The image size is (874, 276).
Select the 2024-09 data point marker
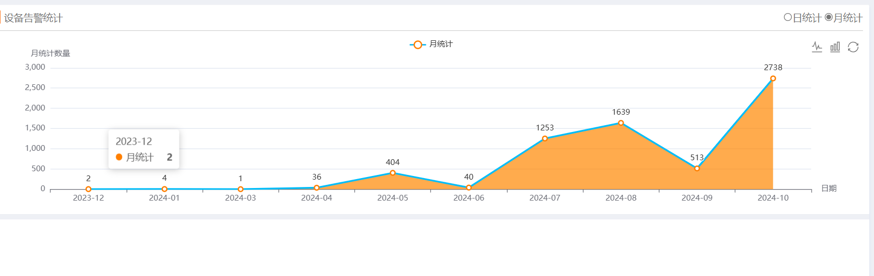(697, 169)
